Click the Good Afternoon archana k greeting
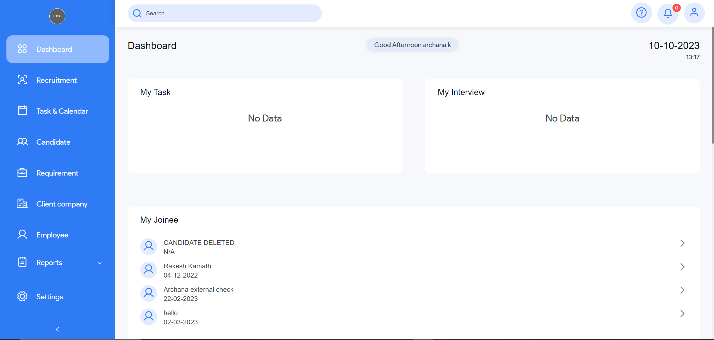 click(x=412, y=45)
